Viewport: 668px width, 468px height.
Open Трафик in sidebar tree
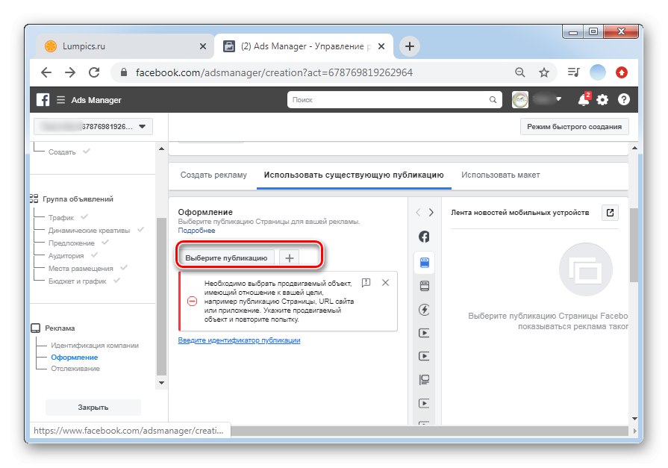coord(61,218)
